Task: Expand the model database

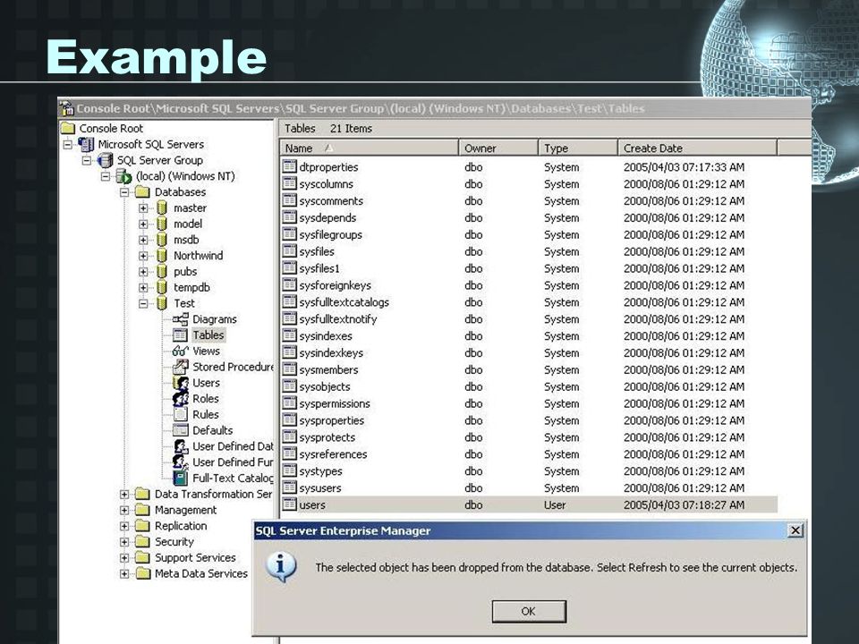Action: pos(143,224)
